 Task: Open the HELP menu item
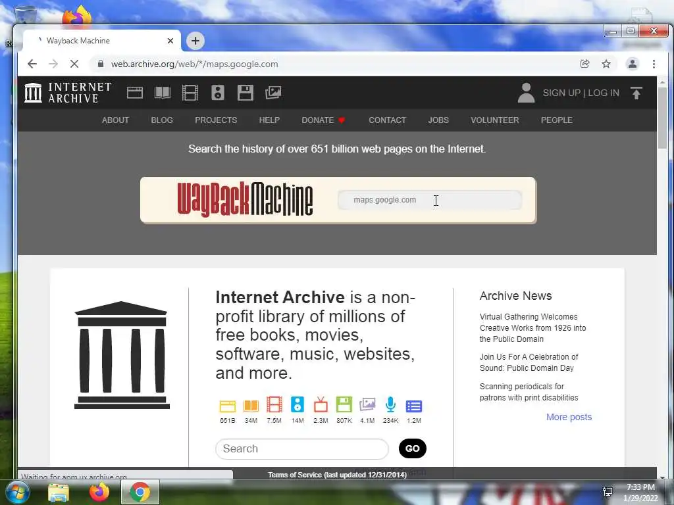click(269, 120)
